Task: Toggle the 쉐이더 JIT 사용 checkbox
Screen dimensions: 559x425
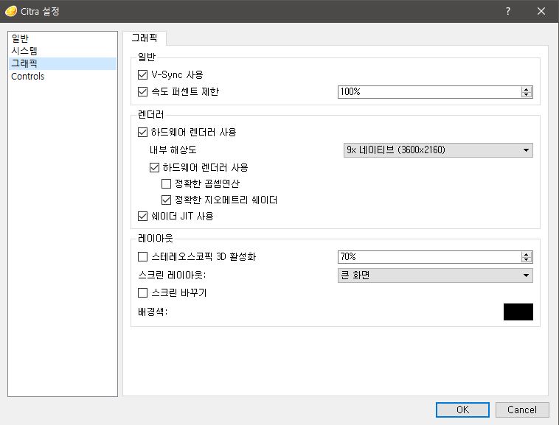Action: (143, 217)
